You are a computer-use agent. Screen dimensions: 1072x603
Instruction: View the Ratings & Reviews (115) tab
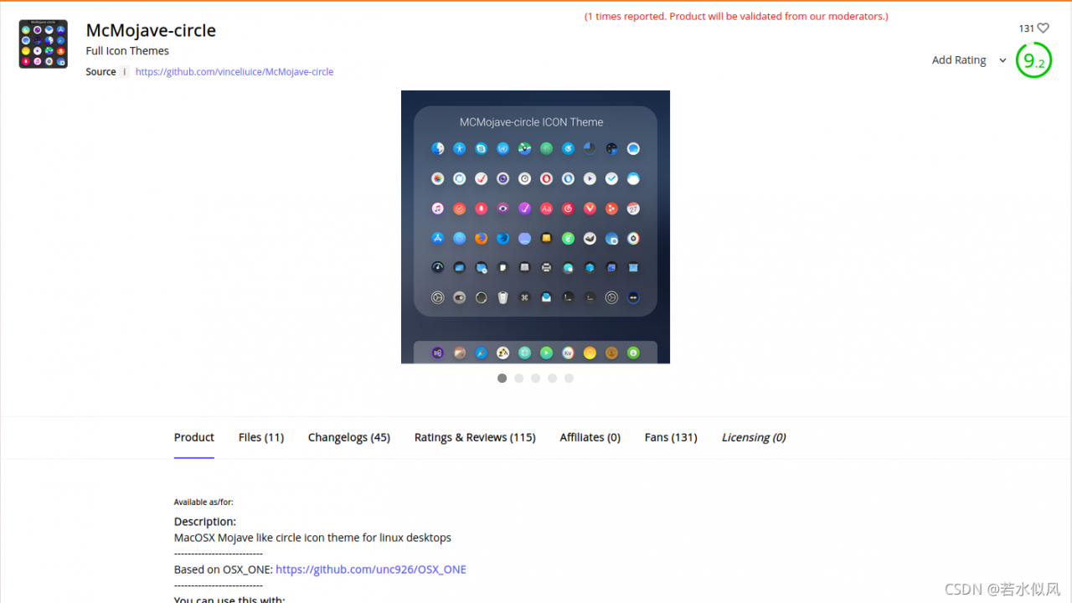click(475, 437)
